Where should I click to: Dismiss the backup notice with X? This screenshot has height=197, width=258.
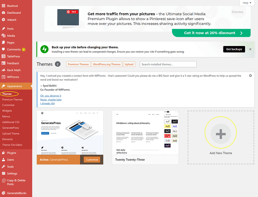(250, 49)
